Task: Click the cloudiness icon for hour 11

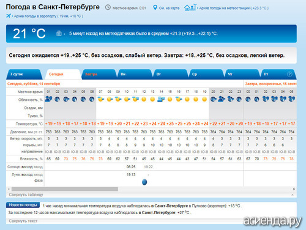Action: pos(135,99)
